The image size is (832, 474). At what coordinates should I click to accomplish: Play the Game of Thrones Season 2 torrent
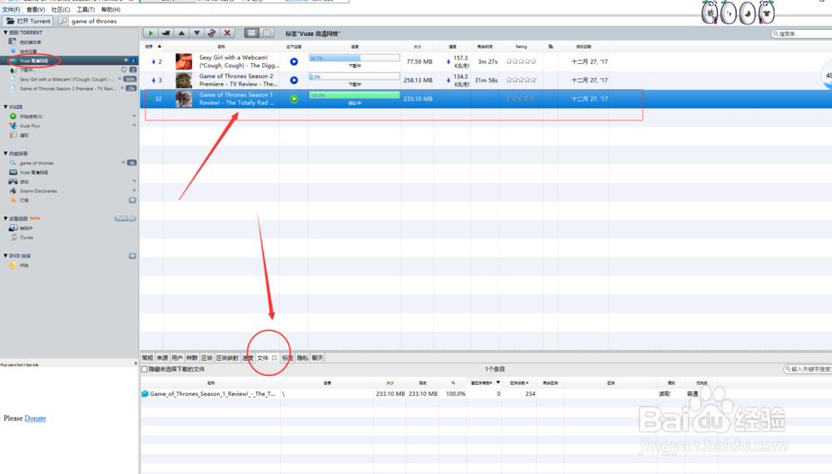pyautogui.click(x=294, y=80)
